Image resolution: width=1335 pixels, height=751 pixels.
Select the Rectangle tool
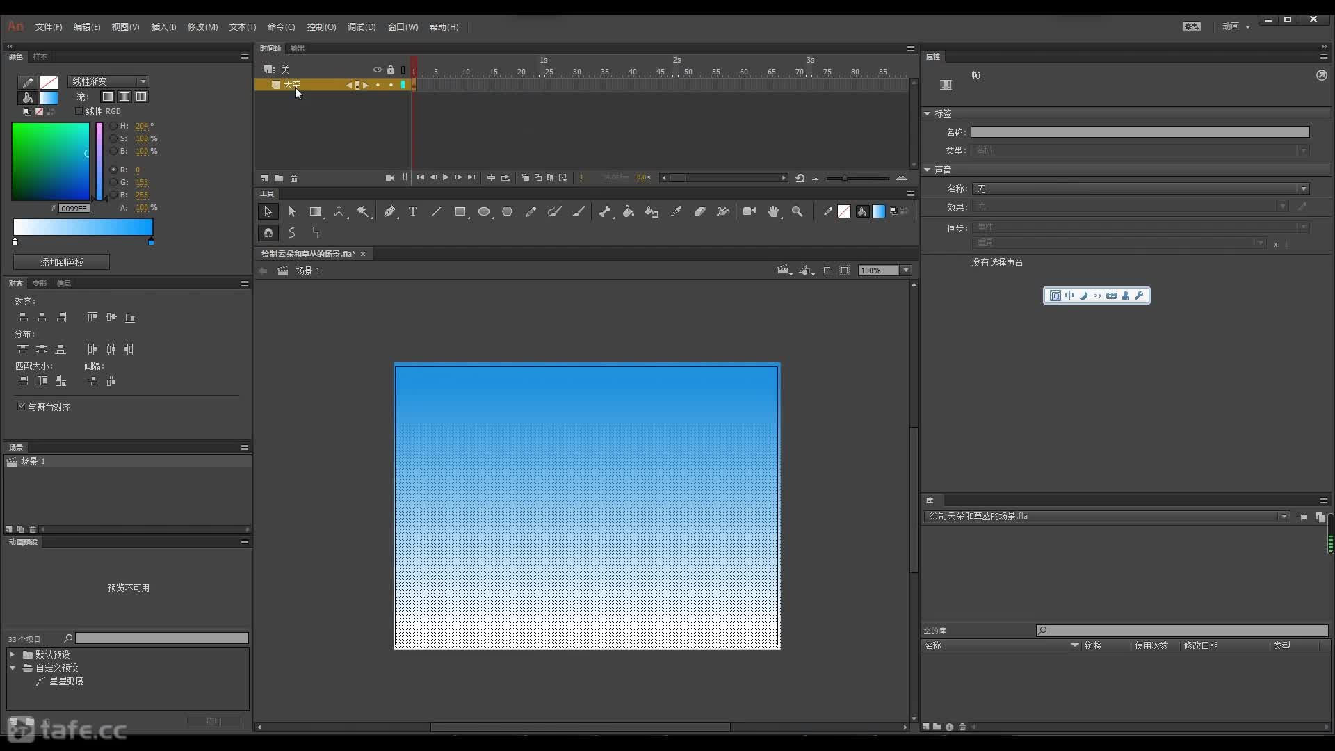(x=460, y=211)
